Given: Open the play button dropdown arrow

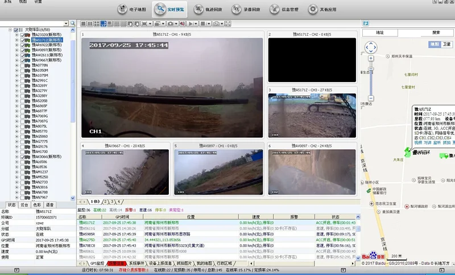Looking at the screenshot, I should tap(196, 23).
